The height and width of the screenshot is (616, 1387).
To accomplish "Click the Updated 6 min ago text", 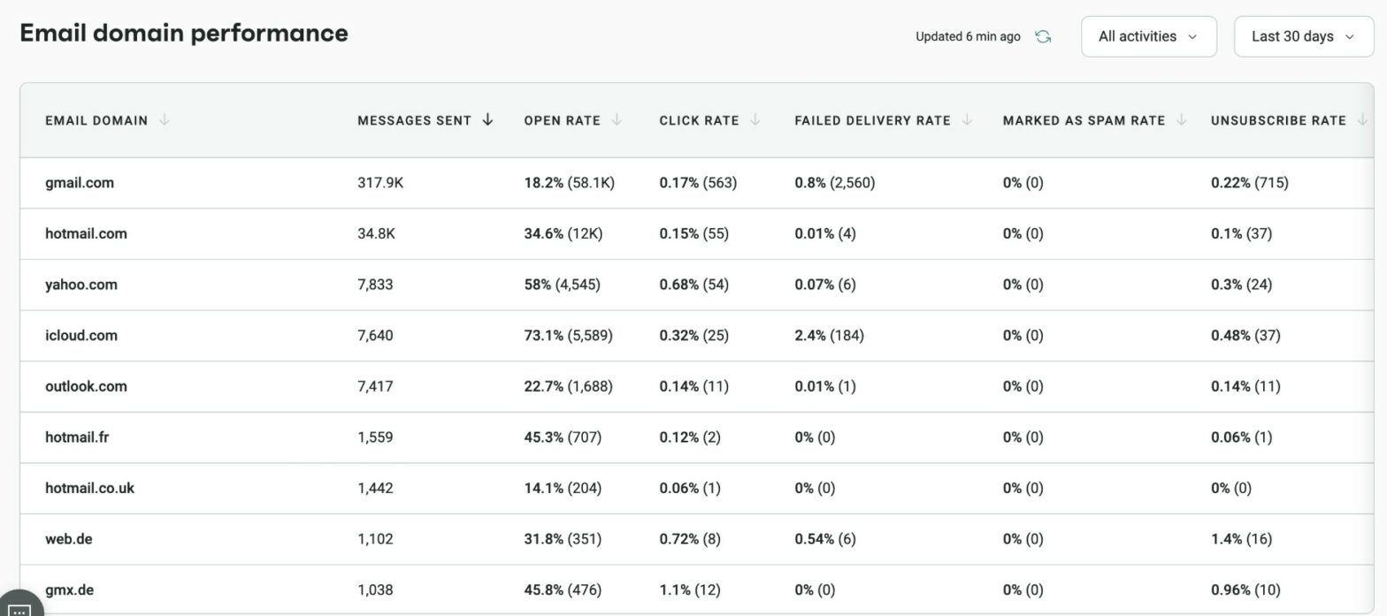I will [x=968, y=36].
